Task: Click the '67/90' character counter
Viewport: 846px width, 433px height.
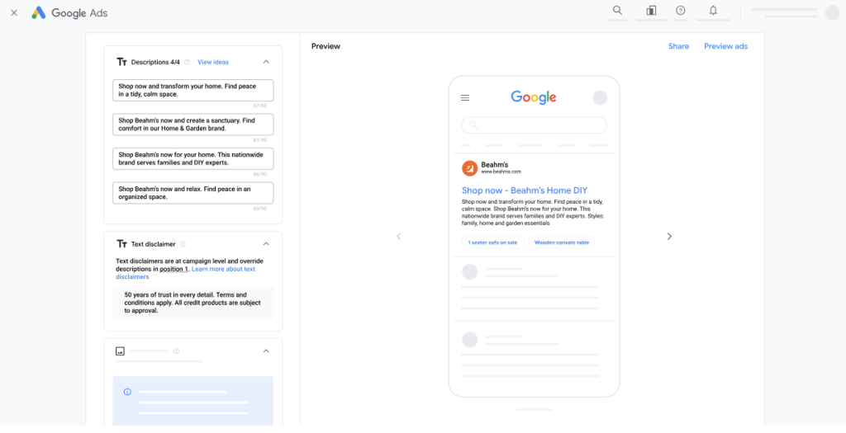Action: click(x=260, y=106)
